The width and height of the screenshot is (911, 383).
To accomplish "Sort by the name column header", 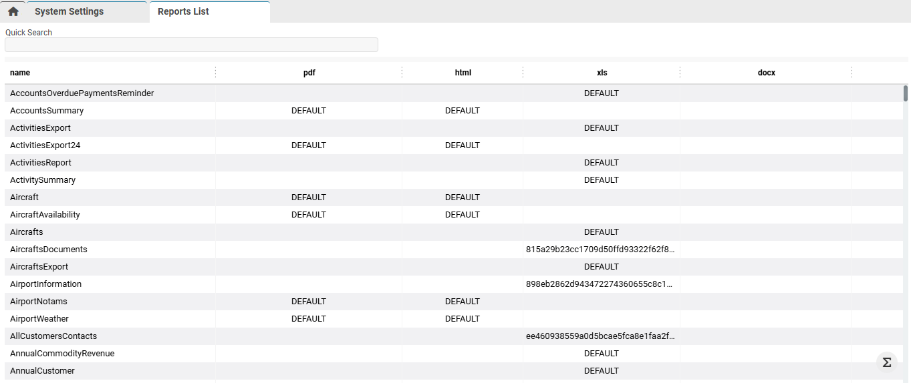I will (x=20, y=73).
